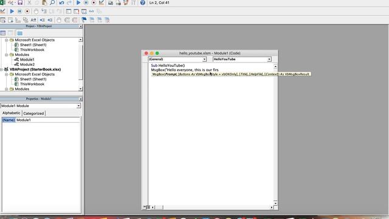Open the Project Explorer from the top toolbar

(x=111, y=2)
